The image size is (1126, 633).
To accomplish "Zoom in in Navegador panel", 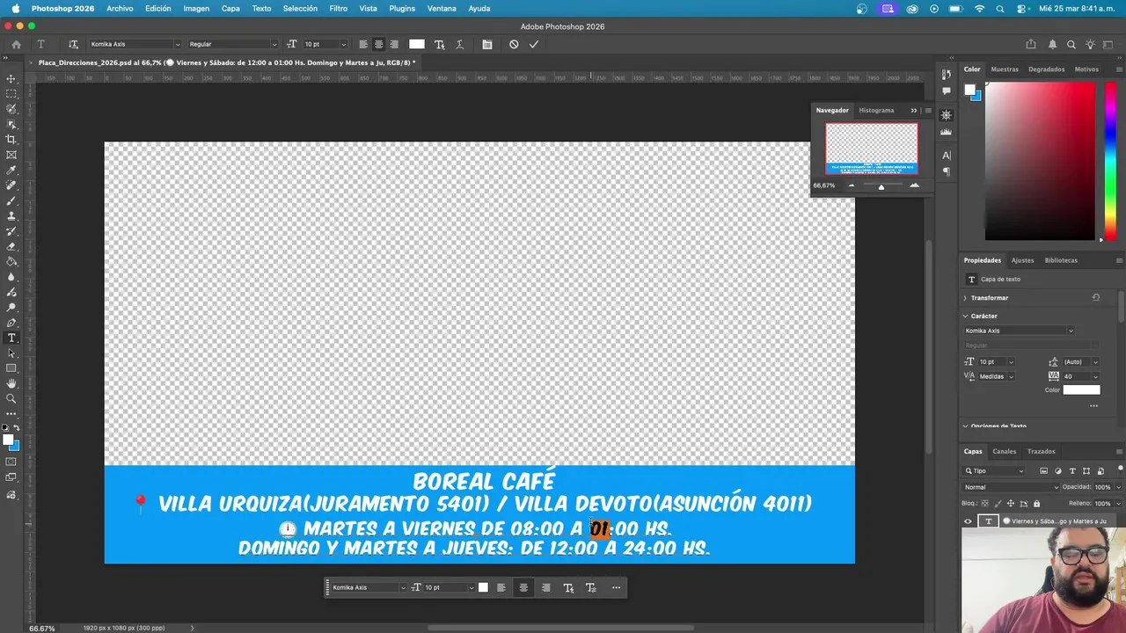I will point(914,186).
